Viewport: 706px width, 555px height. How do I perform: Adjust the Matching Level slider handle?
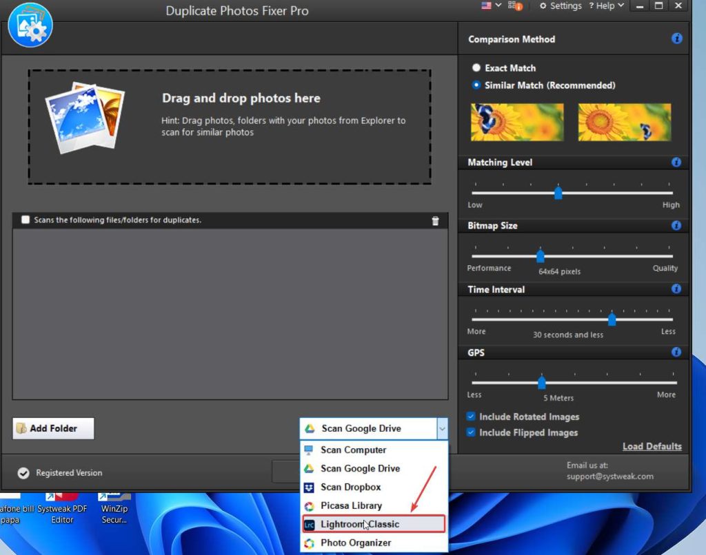(x=558, y=193)
